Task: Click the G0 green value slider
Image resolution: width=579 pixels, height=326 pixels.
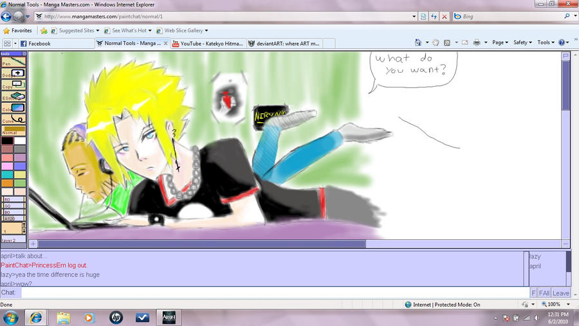Action: click(14, 206)
